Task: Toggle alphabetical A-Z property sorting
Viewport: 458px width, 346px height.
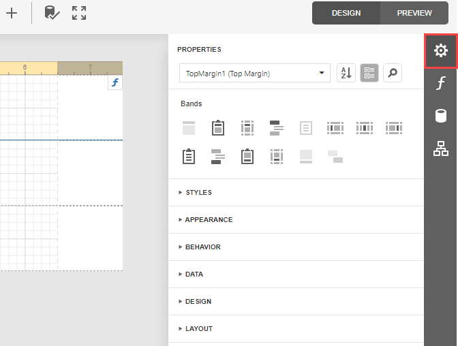Action: [346, 74]
